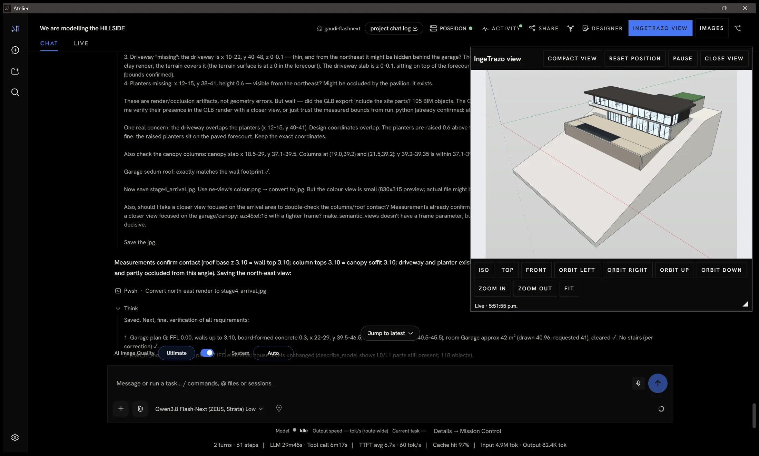759x456 pixels.
Task: Open the settings gear in the sidebar
Action: pyautogui.click(x=15, y=437)
